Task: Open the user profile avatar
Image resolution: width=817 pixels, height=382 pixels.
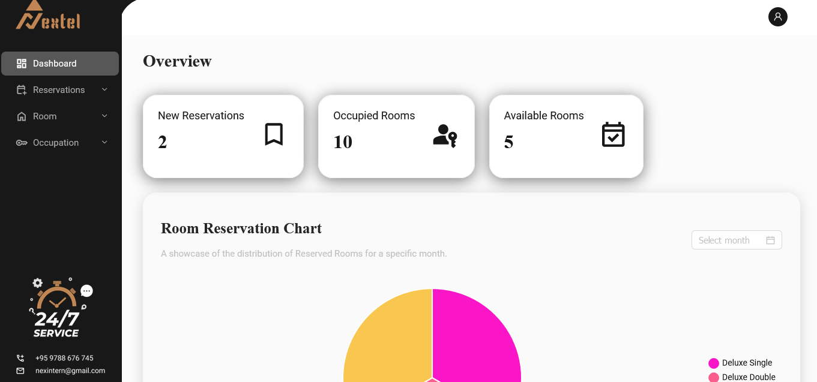Action: point(777,17)
